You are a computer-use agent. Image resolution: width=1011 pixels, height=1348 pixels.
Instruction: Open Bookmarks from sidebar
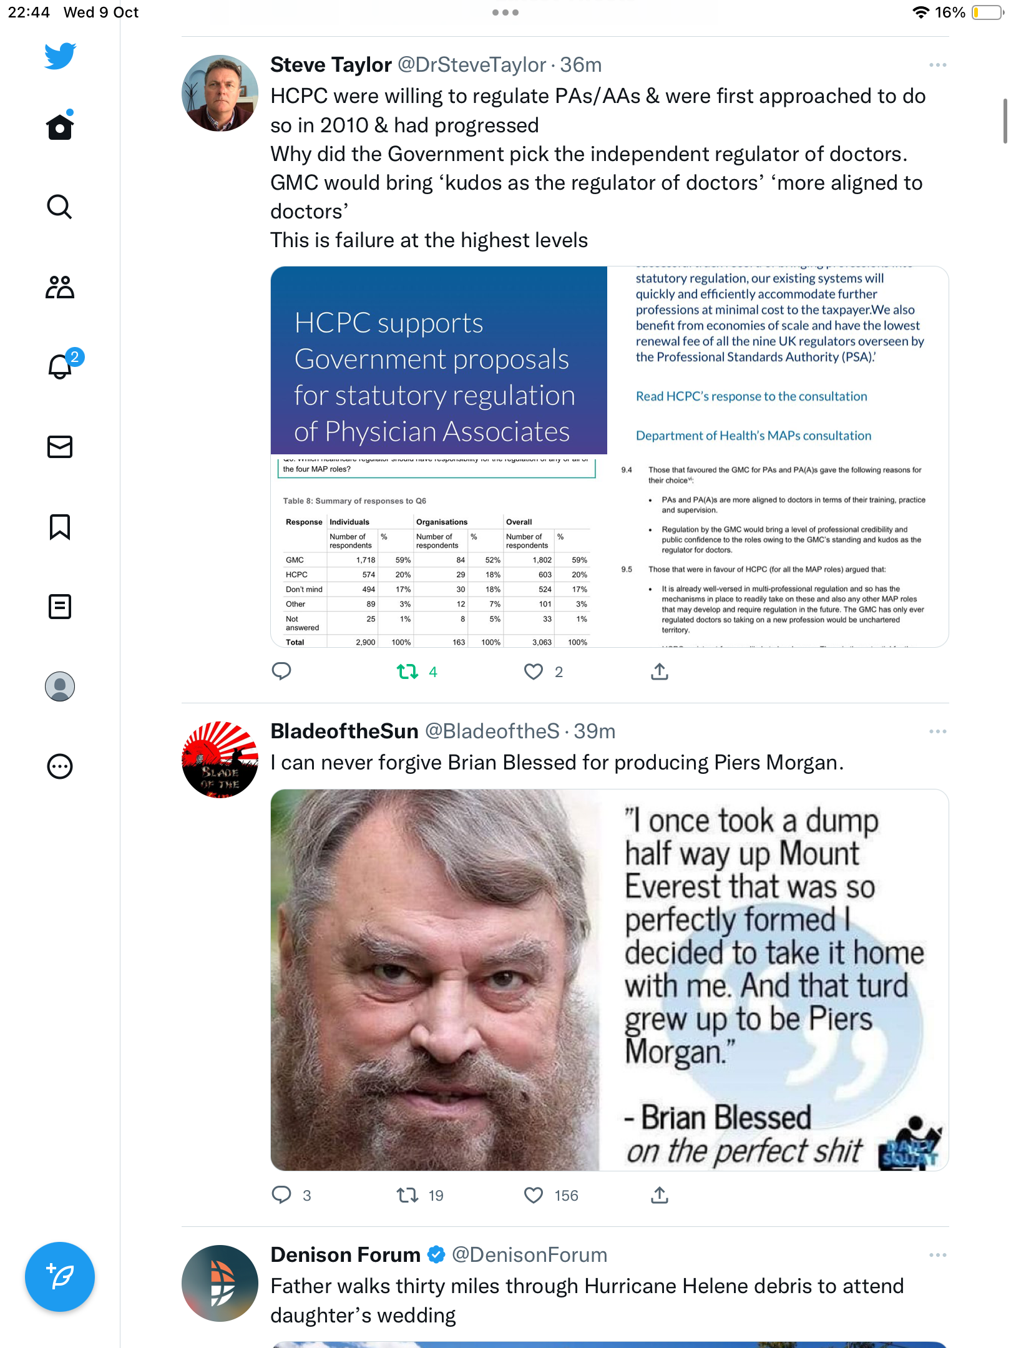pos(60,527)
